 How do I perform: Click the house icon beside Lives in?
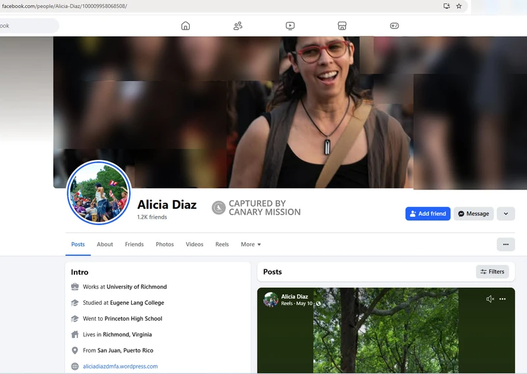click(75, 334)
